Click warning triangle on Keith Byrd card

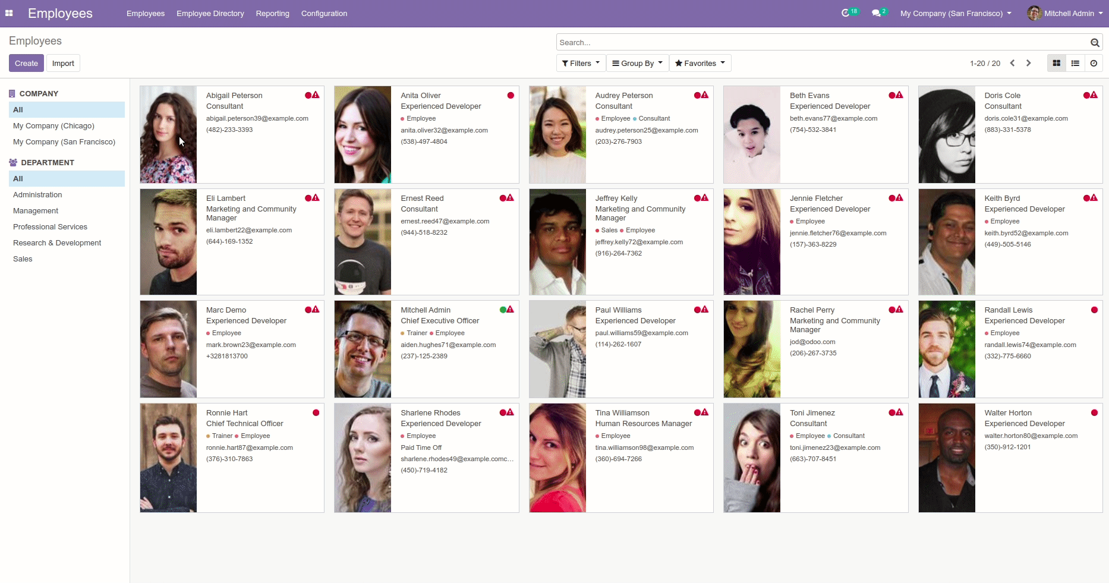1094,198
